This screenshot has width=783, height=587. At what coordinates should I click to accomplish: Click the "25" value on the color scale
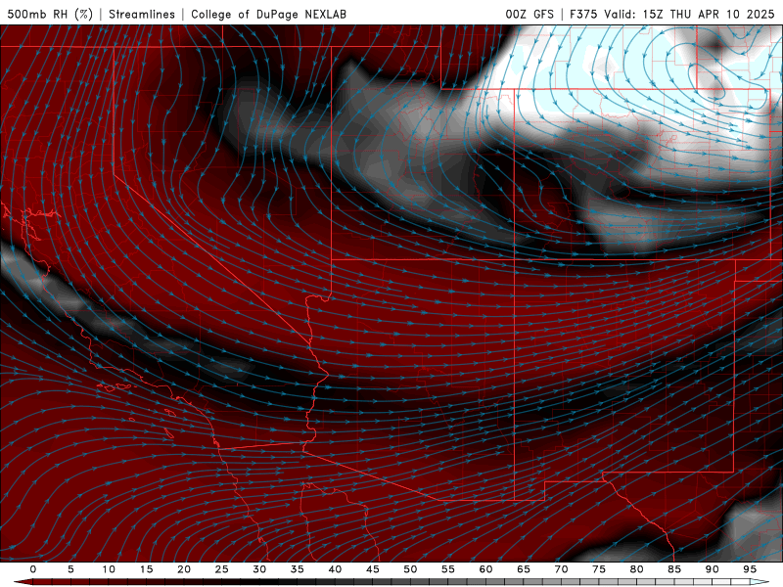coord(222,569)
